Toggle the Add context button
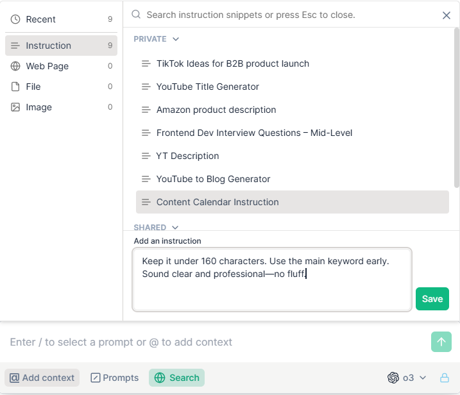The height and width of the screenshot is (395, 460). pos(42,378)
